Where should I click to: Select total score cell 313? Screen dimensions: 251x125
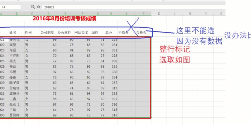pyautogui.click(x=111, y=88)
